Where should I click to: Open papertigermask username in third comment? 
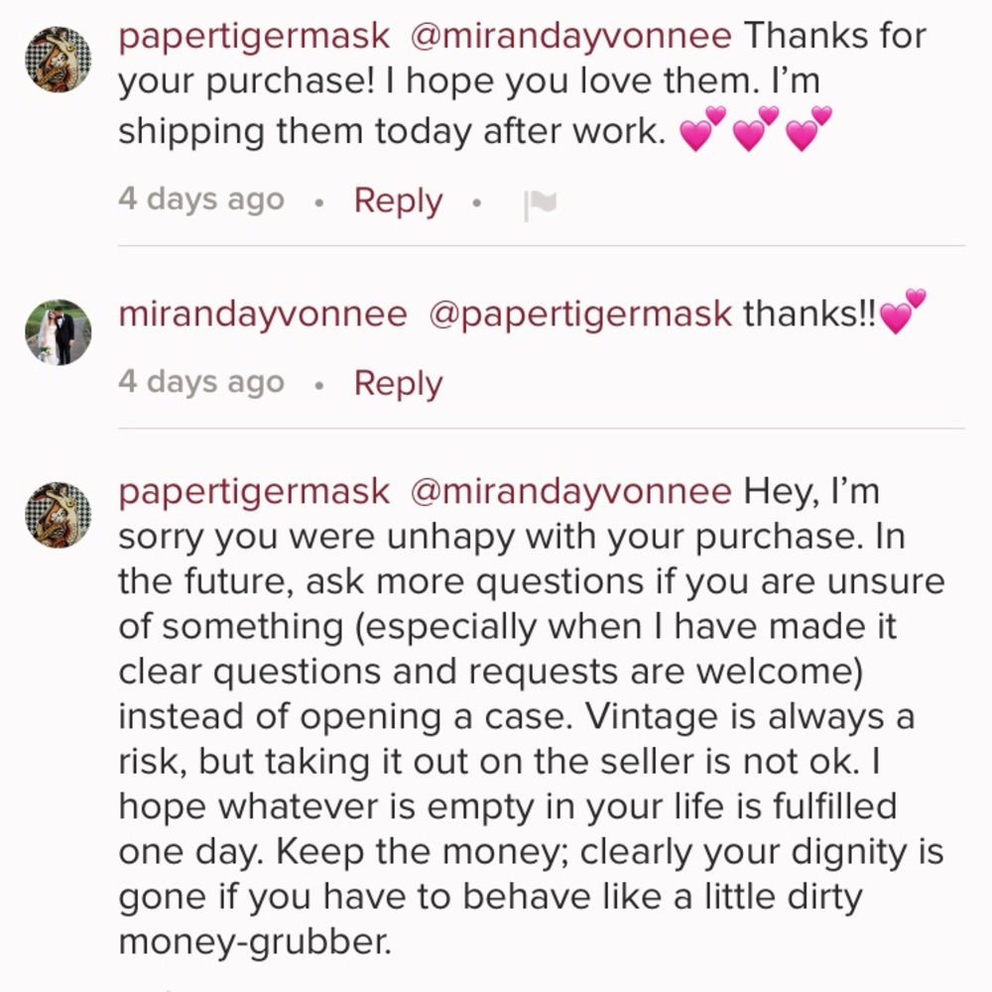click(254, 492)
